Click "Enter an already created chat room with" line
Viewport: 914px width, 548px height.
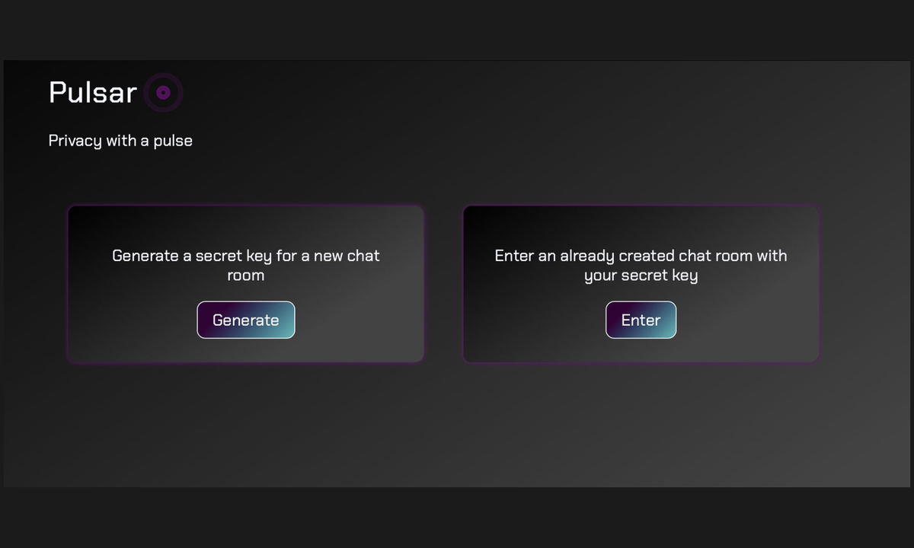click(641, 256)
